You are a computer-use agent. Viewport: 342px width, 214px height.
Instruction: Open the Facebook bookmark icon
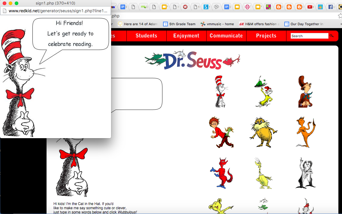330,7
